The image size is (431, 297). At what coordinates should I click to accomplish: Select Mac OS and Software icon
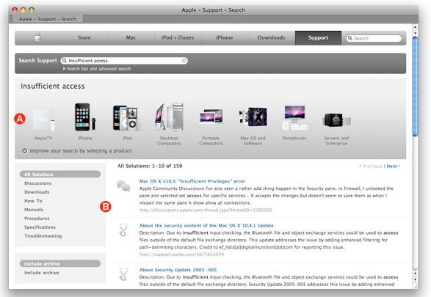(x=253, y=117)
